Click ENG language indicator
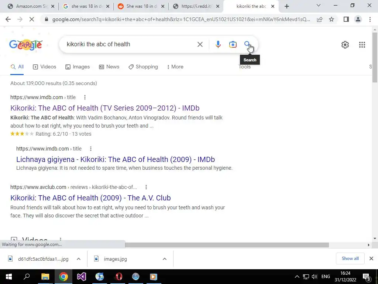378x284 pixels. coord(326,277)
